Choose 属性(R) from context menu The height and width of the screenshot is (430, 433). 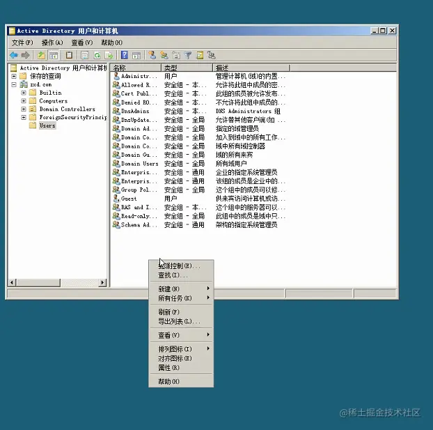click(181, 368)
